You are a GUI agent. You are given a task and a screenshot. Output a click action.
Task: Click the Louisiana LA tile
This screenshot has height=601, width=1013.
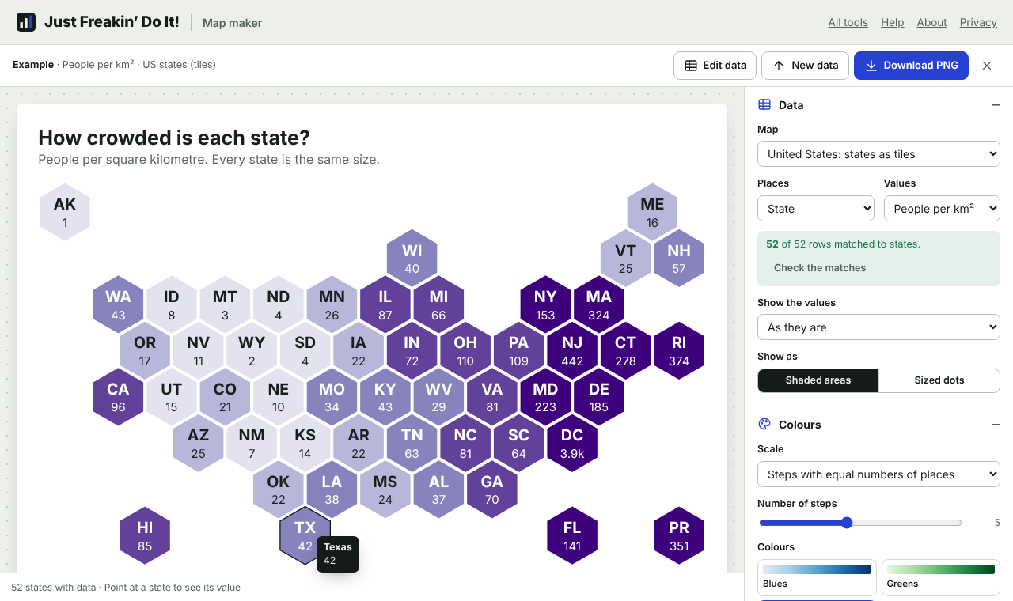pyautogui.click(x=332, y=489)
